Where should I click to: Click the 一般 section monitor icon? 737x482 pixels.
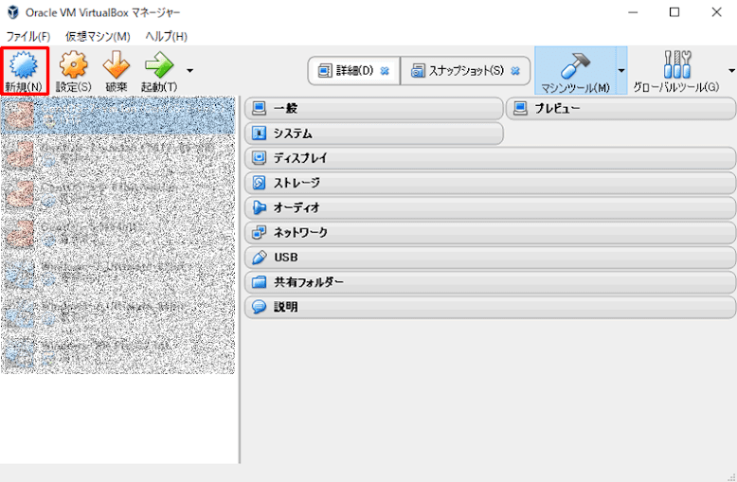[x=259, y=109]
